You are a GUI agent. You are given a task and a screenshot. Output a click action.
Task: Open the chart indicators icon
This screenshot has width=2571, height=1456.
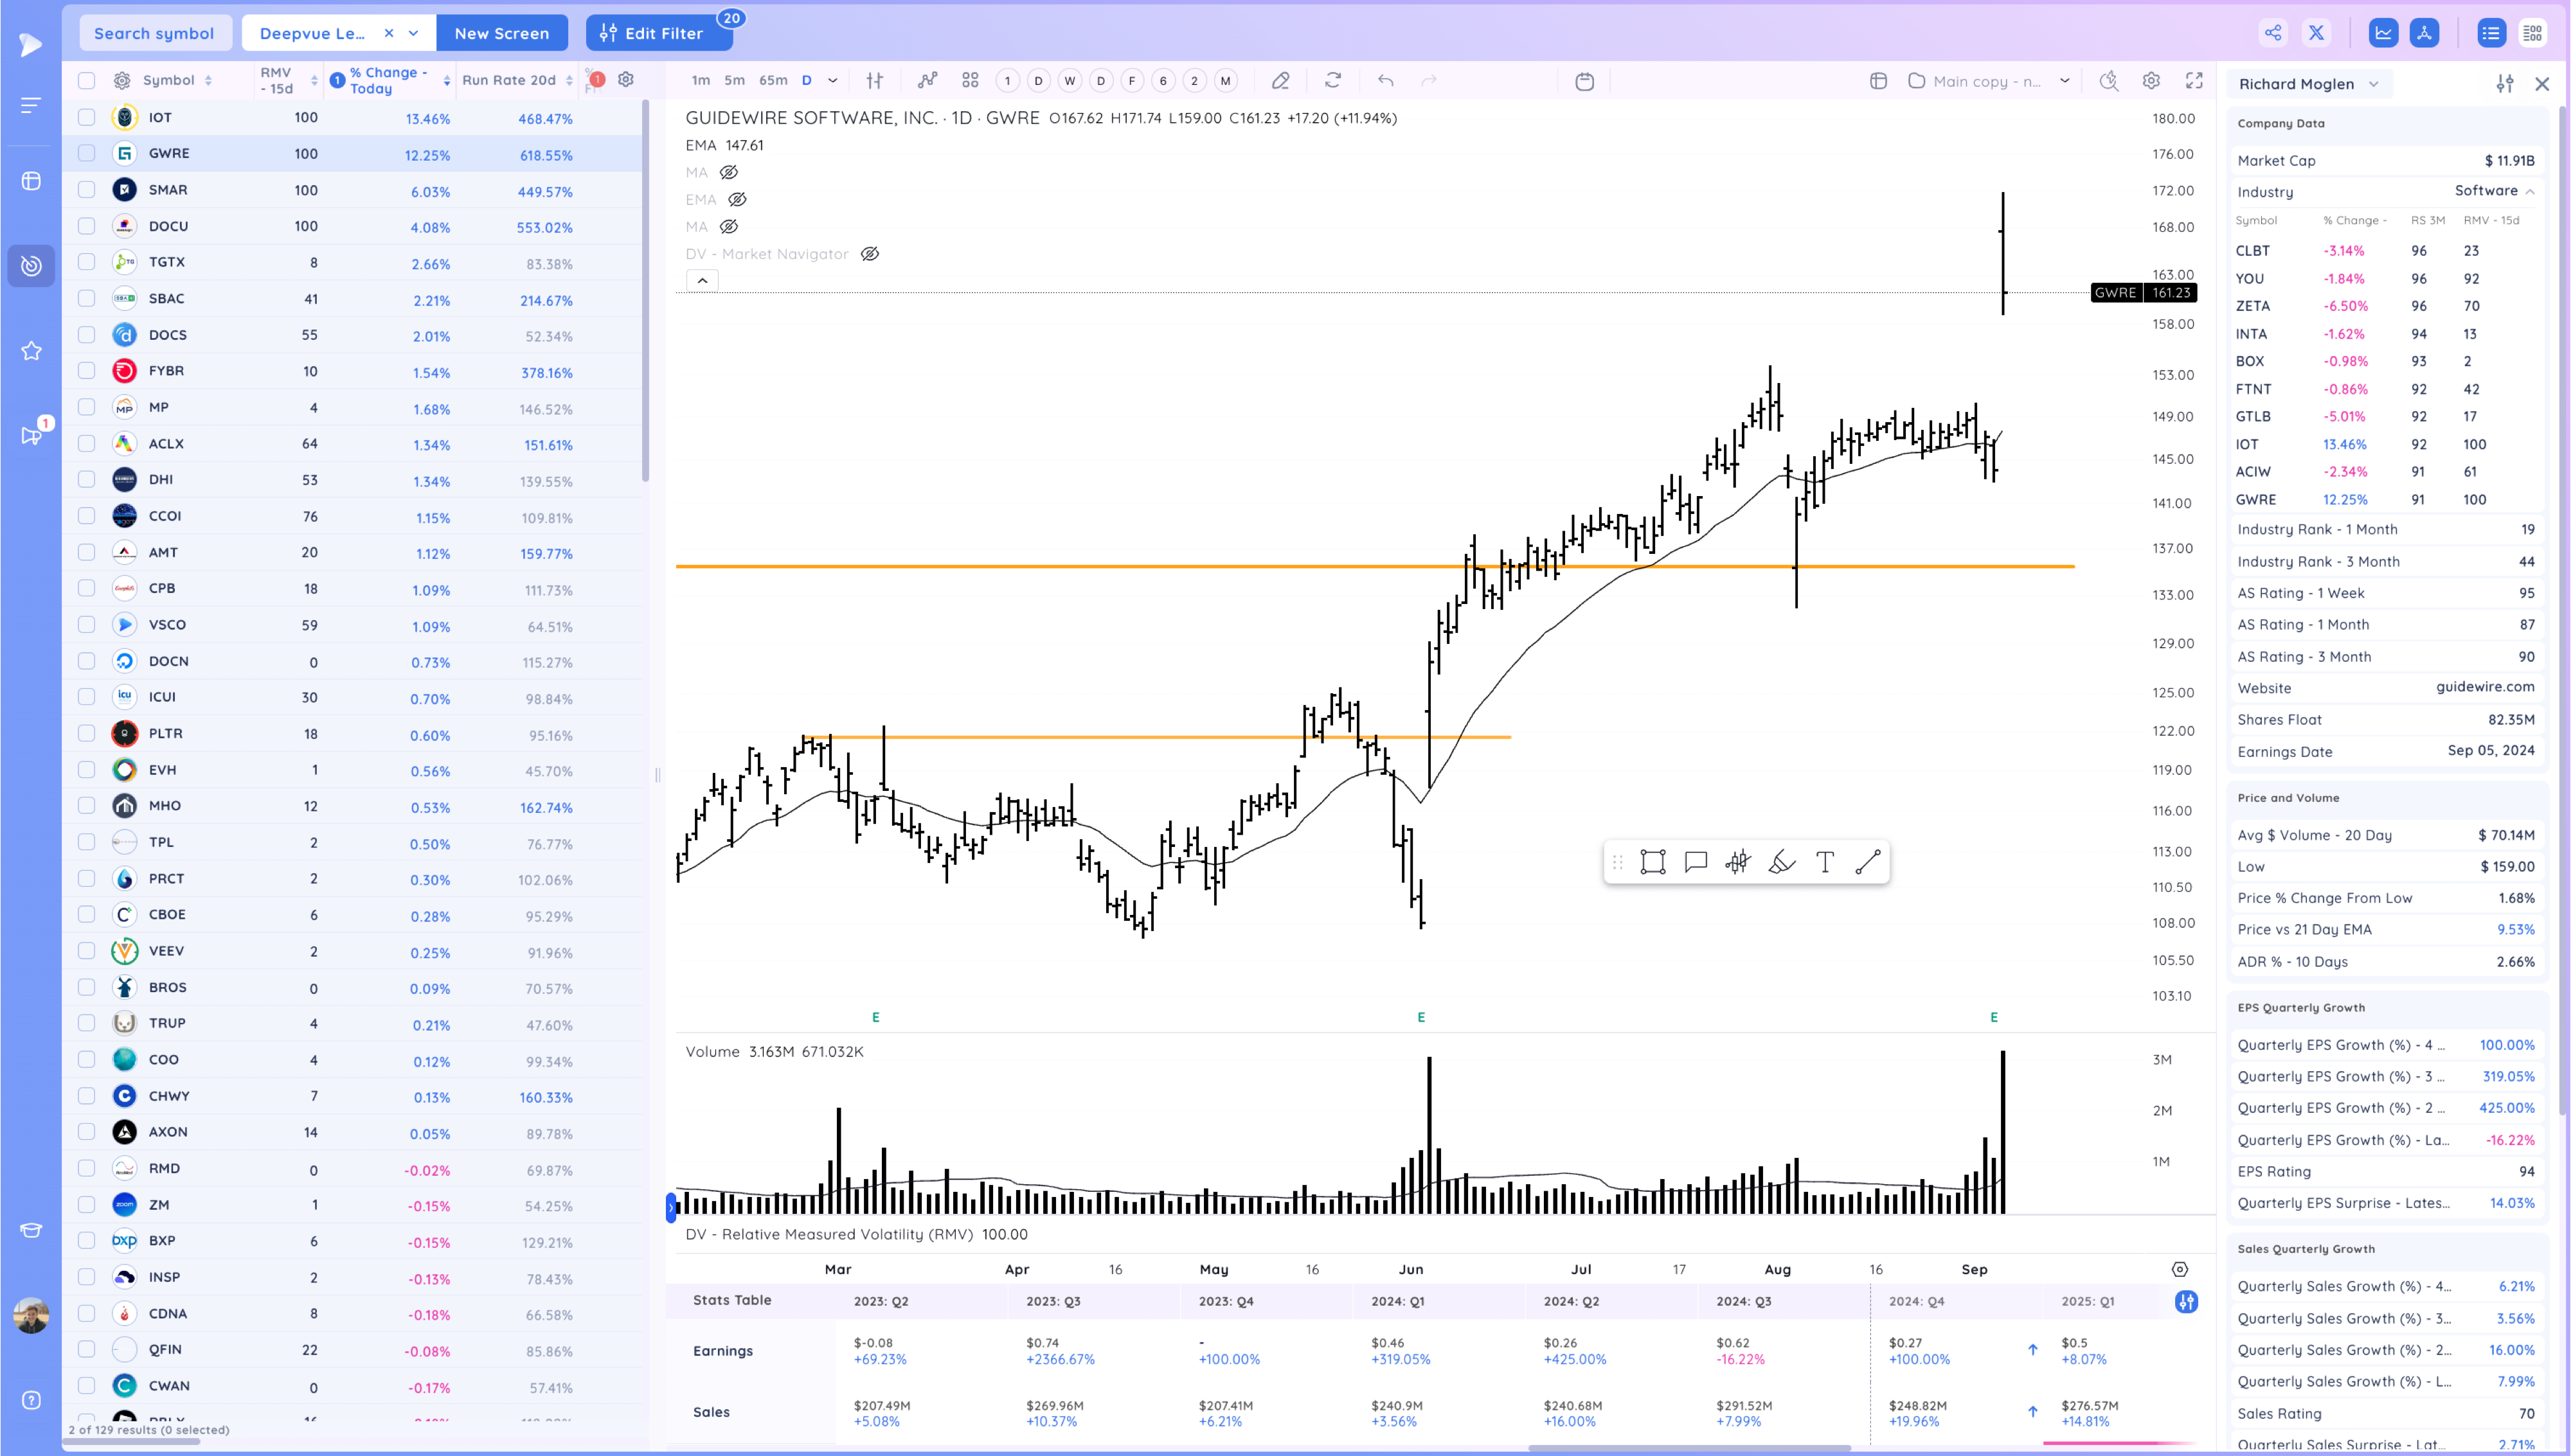coord(927,81)
